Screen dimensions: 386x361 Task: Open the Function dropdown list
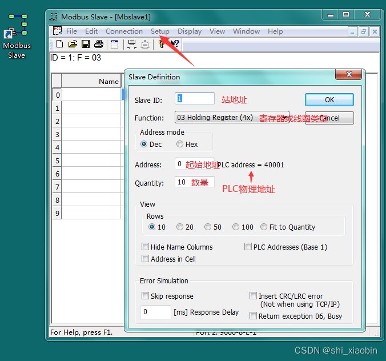coord(232,117)
